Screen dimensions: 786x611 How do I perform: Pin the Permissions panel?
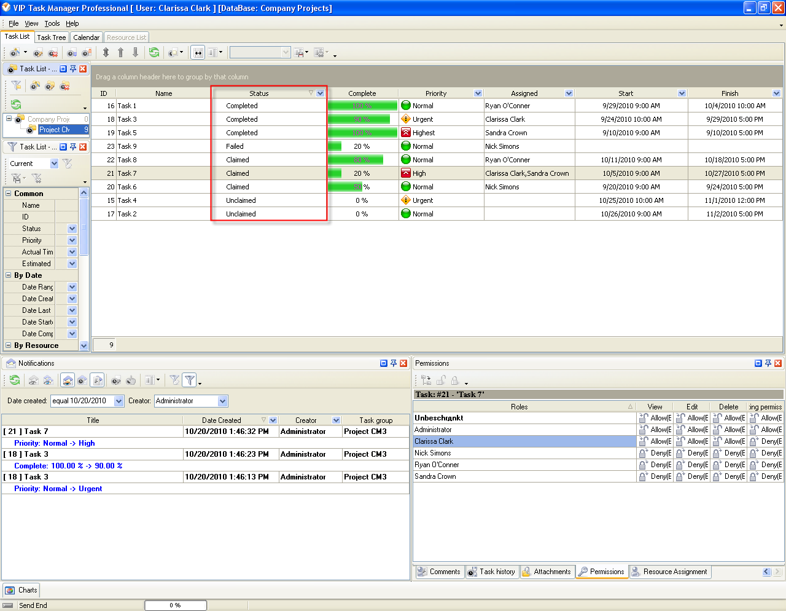(768, 363)
